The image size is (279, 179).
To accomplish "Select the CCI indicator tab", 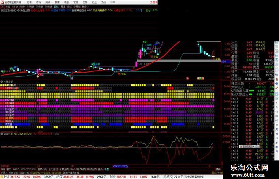I will (34, 169).
